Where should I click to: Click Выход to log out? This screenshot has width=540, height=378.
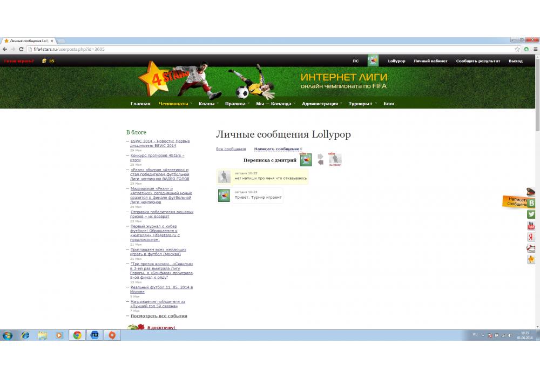click(516, 61)
